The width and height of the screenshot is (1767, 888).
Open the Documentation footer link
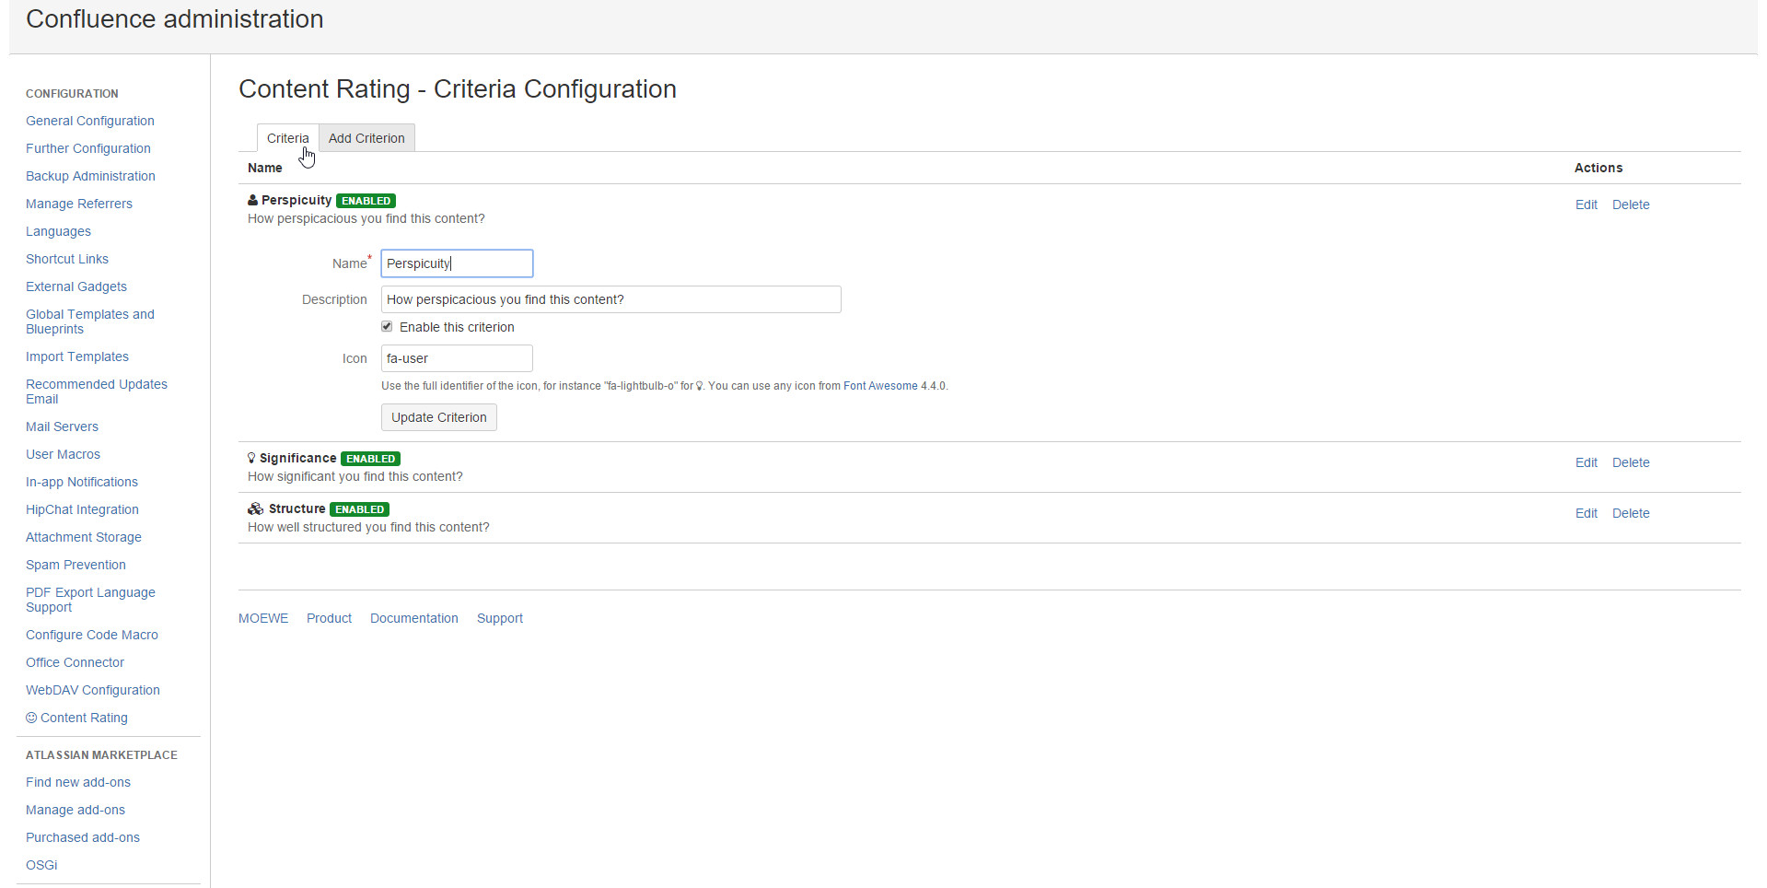coord(414,618)
